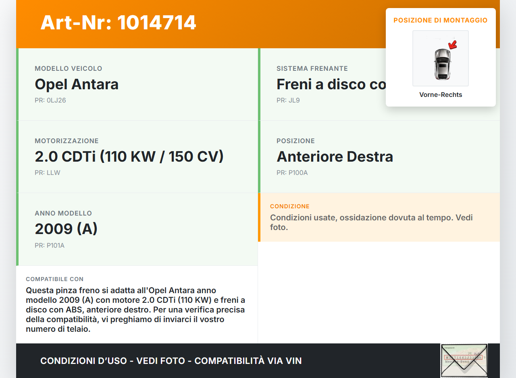Click the POSIZIONE DI MONTAGGIO title

[441, 20]
